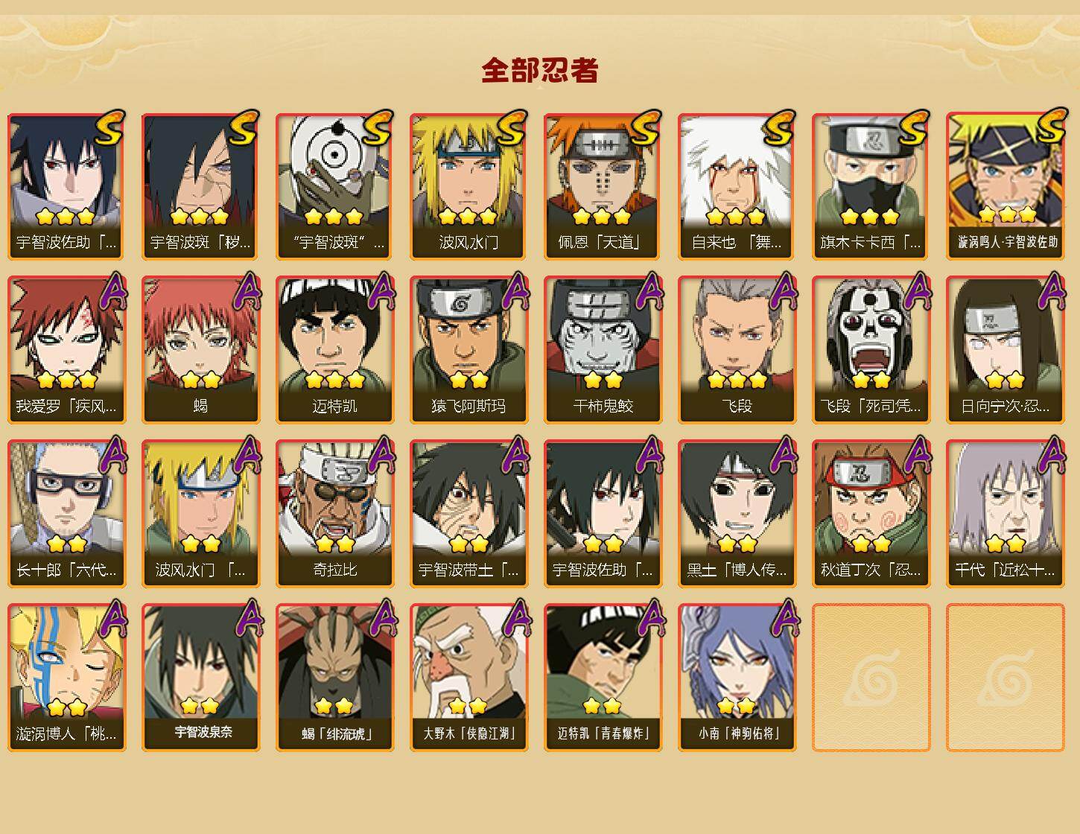Choose the 小南「神驹佑将」 card
The height and width of the screenshot is (834, 1080).
(737, 678)
